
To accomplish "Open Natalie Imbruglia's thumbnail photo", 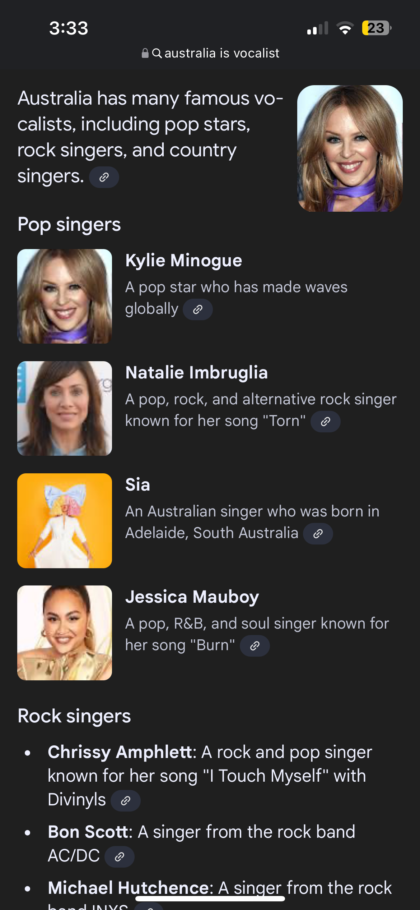I will tap(65, 408).
